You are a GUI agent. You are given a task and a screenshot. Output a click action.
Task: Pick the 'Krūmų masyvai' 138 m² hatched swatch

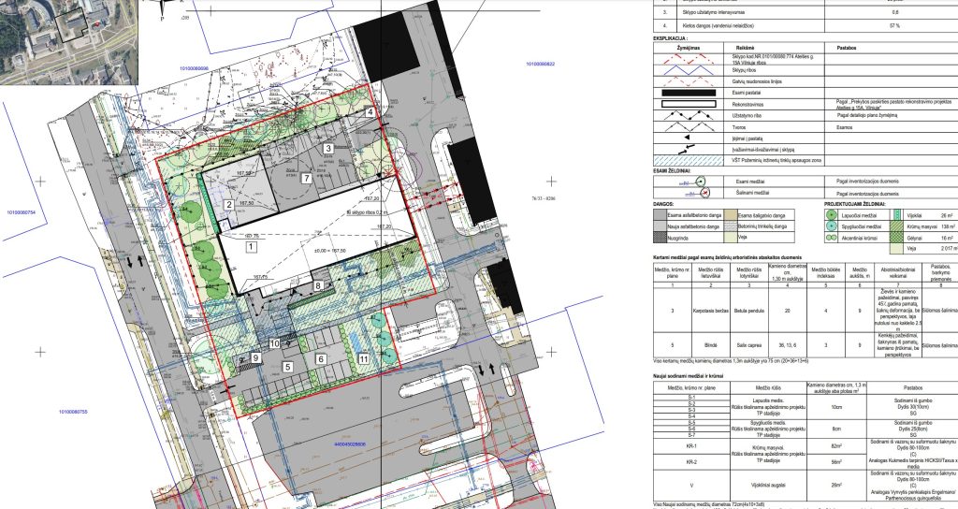897,226
